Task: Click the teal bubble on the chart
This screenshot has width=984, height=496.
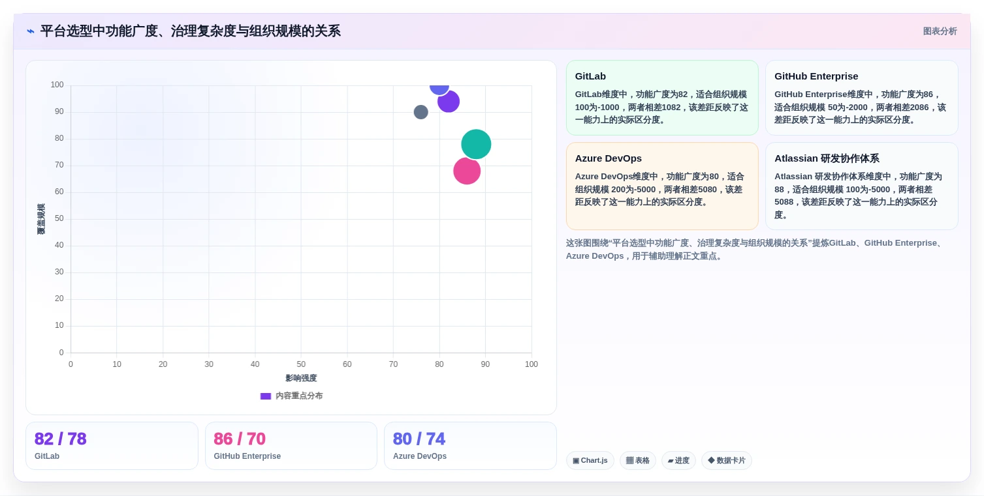Action: pos(476,144)
